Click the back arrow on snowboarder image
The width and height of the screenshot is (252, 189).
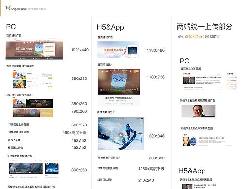pos(100,123)
